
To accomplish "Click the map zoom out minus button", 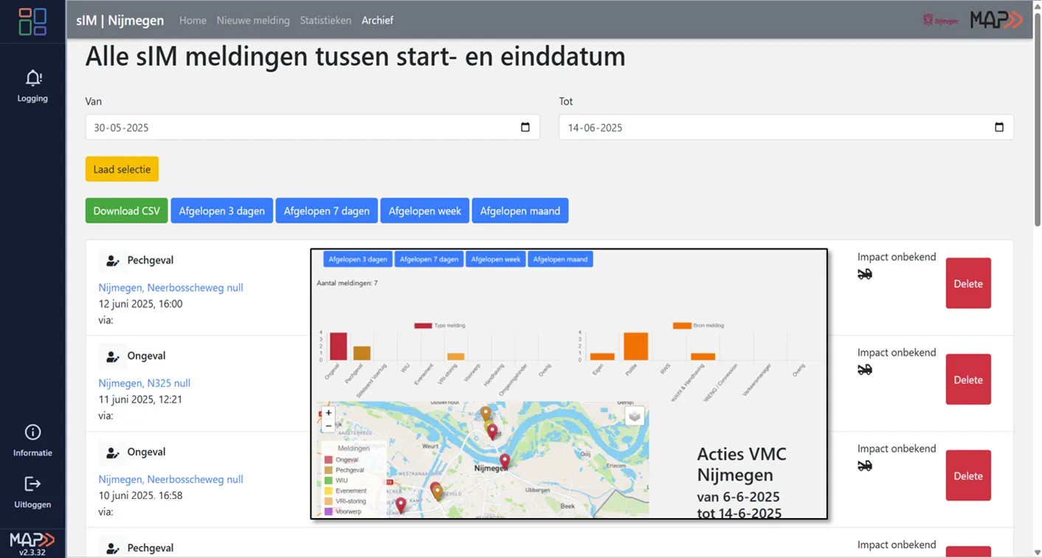I will pyautogui.click(x=328, y=426).
